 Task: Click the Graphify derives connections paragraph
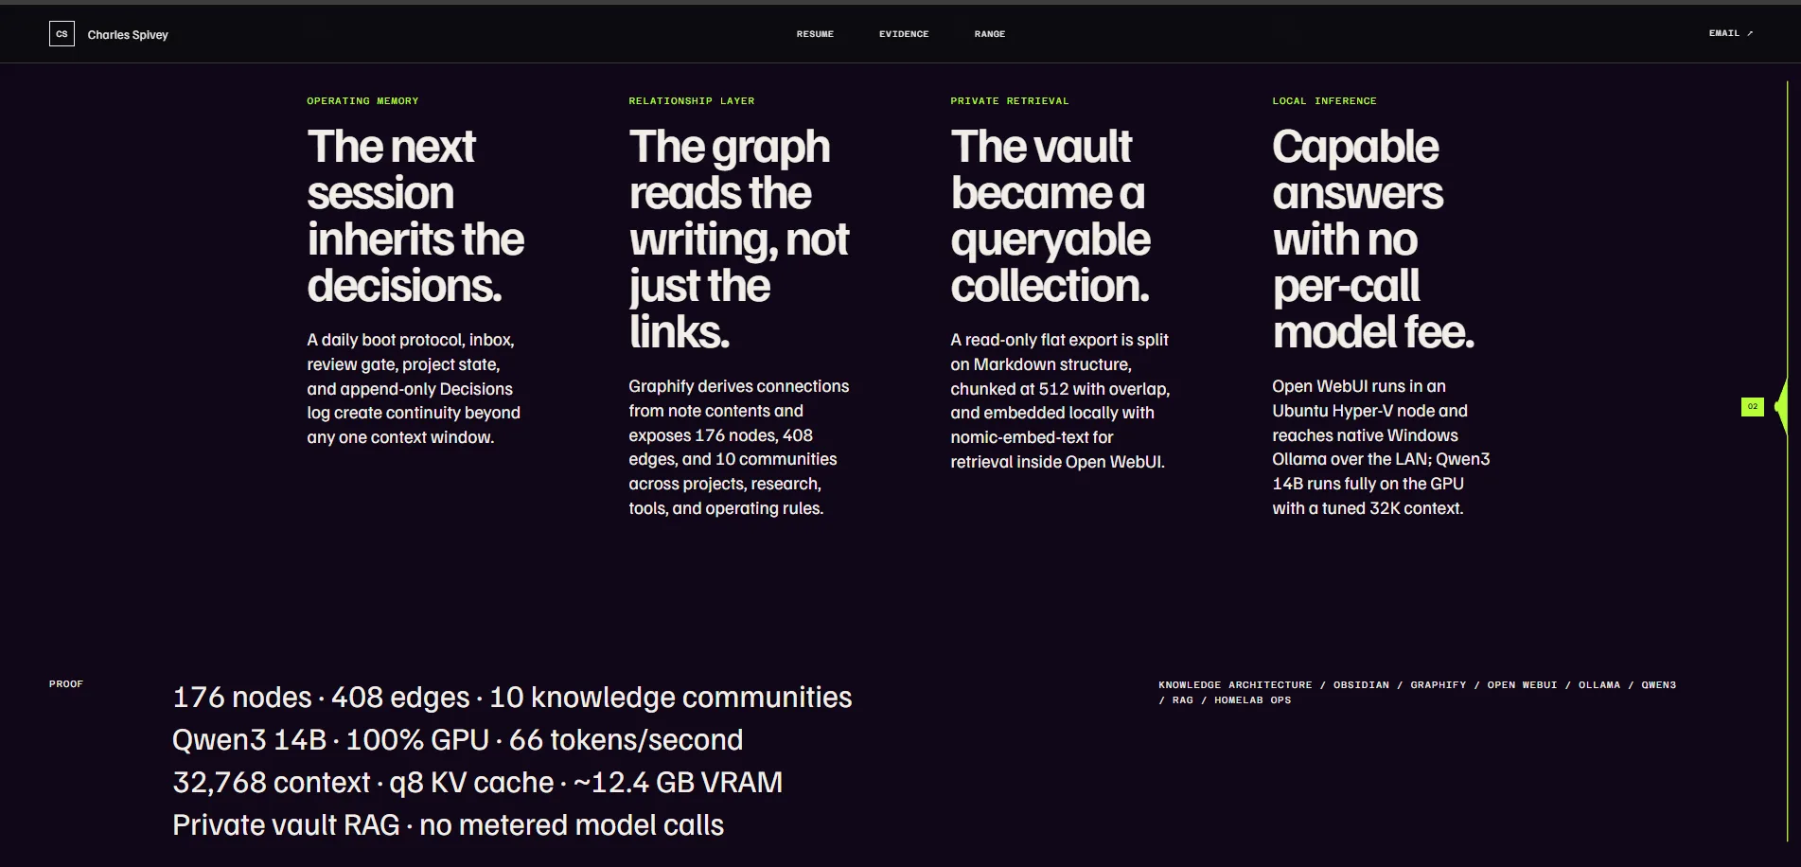coord(739,447)
